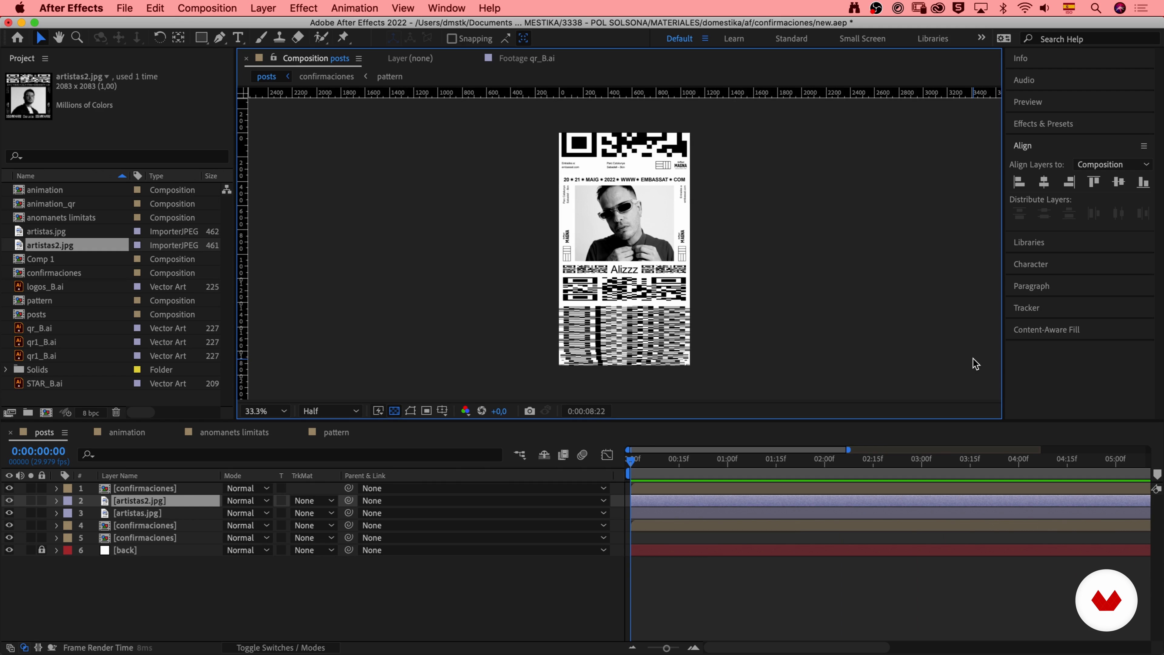Click red label swatch of back layer

click(x=68, y=550)
